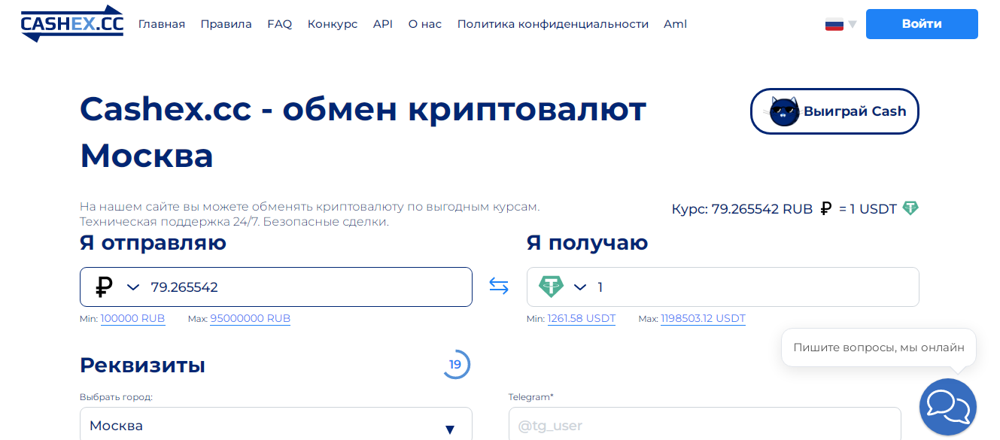The width and height of the screenshot is (1000, 440).
Task: Click the Russian flag language icon
Action: coord(834,24)
